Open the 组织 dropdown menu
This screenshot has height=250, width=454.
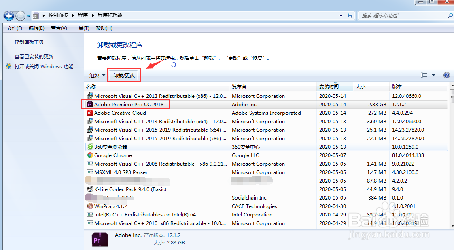tap(97, 76)
